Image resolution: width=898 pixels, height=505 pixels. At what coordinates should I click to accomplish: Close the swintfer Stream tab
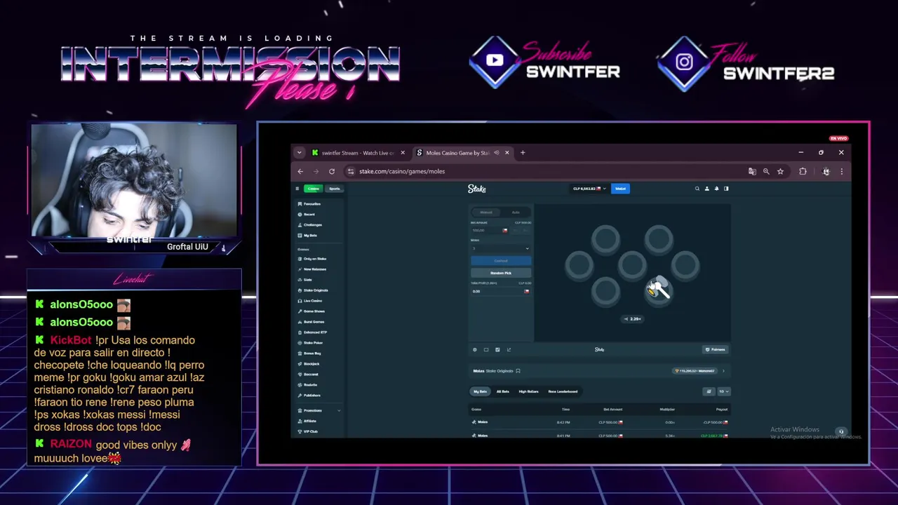coord(403,153)
